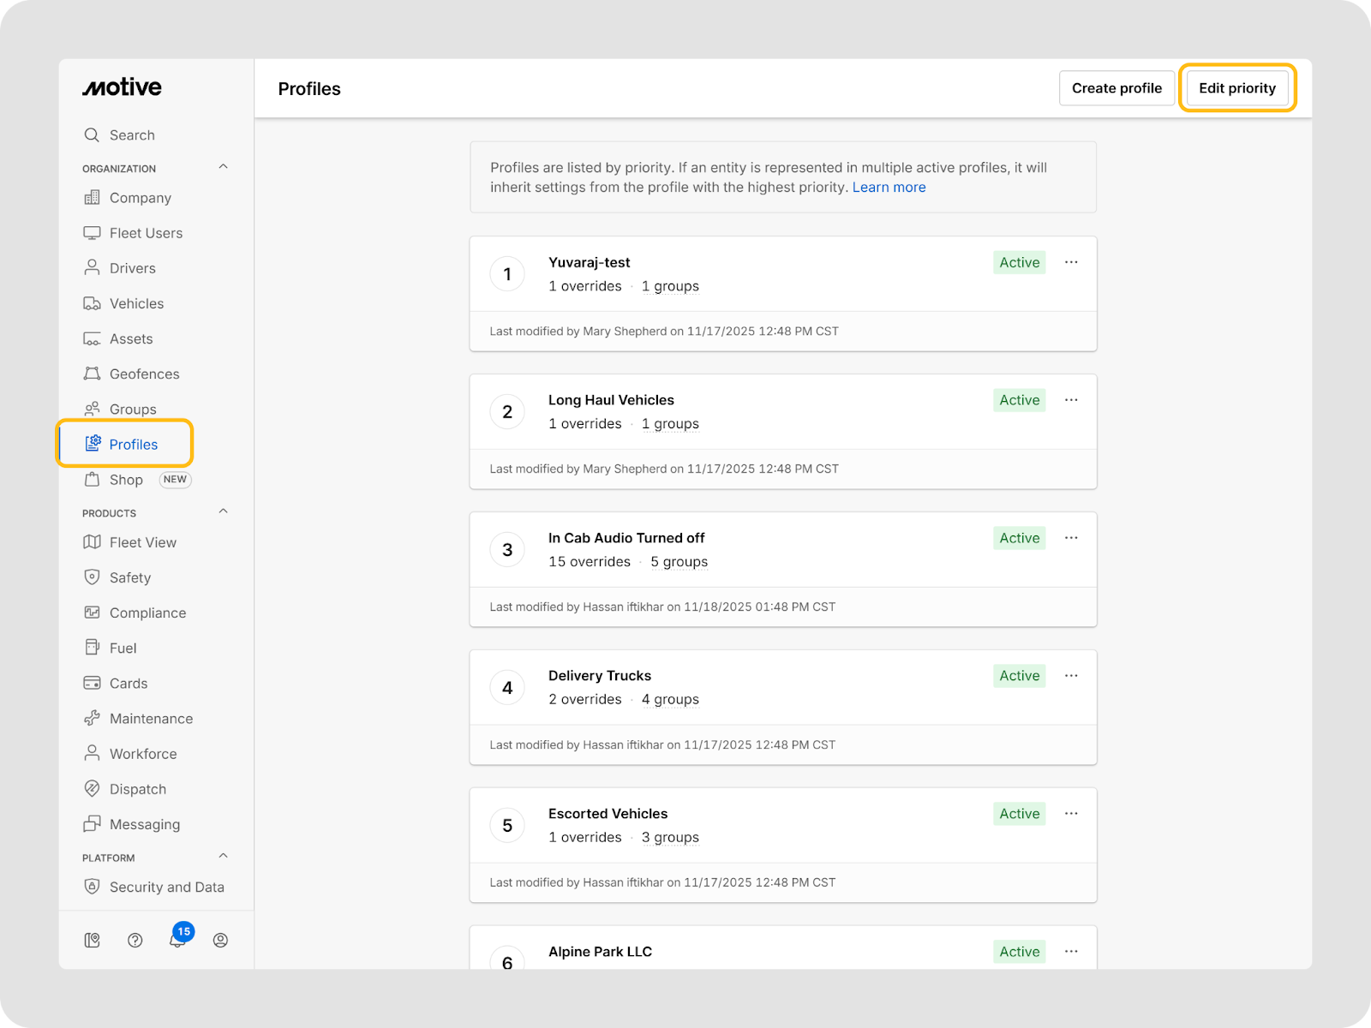Open more options for Escorted Vehicles profile

[1071, 814]
